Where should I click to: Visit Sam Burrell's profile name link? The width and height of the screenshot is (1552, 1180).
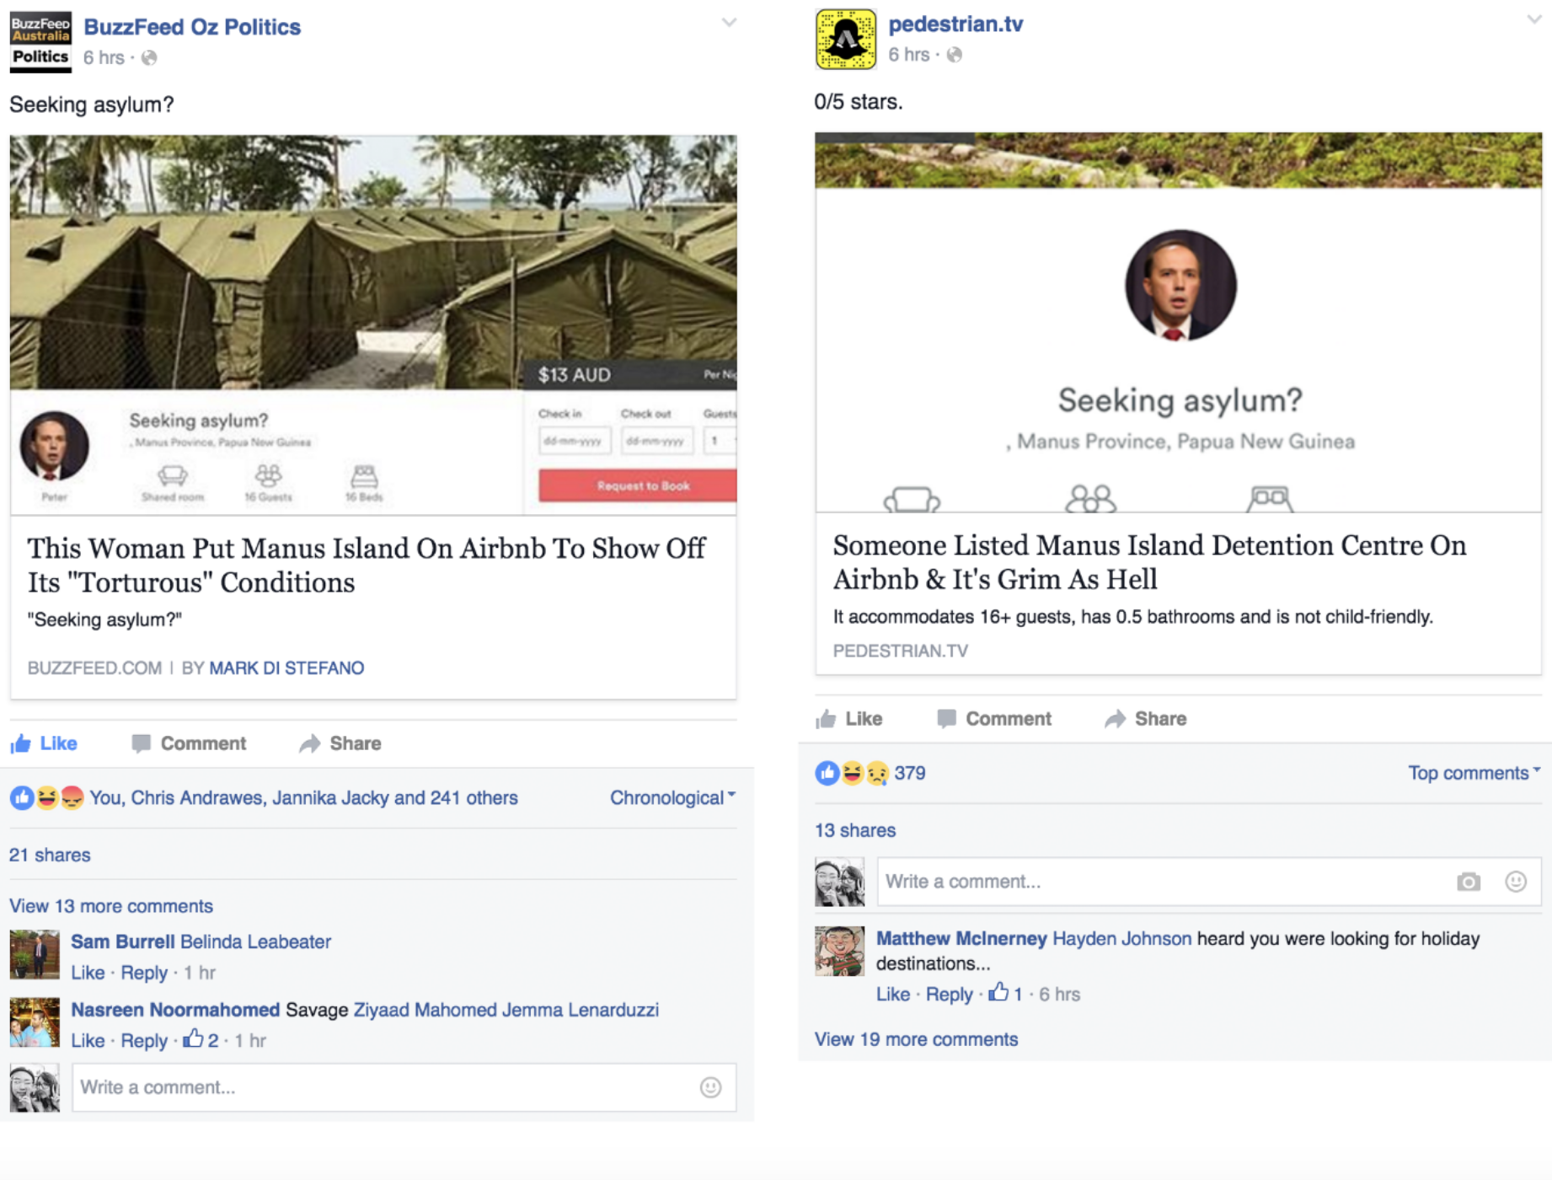pyautogui.click(x=123, y=941)
